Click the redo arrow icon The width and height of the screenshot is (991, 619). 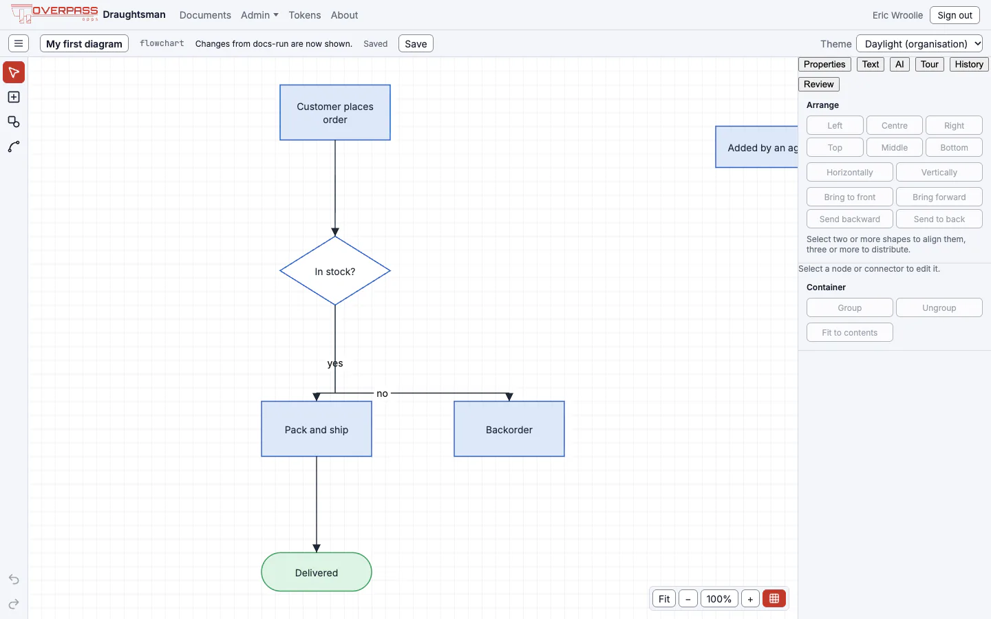click(14, 604)
